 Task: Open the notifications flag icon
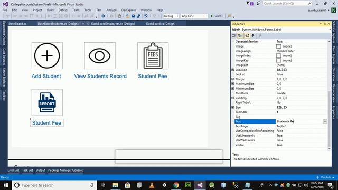(x=250, y=4)
